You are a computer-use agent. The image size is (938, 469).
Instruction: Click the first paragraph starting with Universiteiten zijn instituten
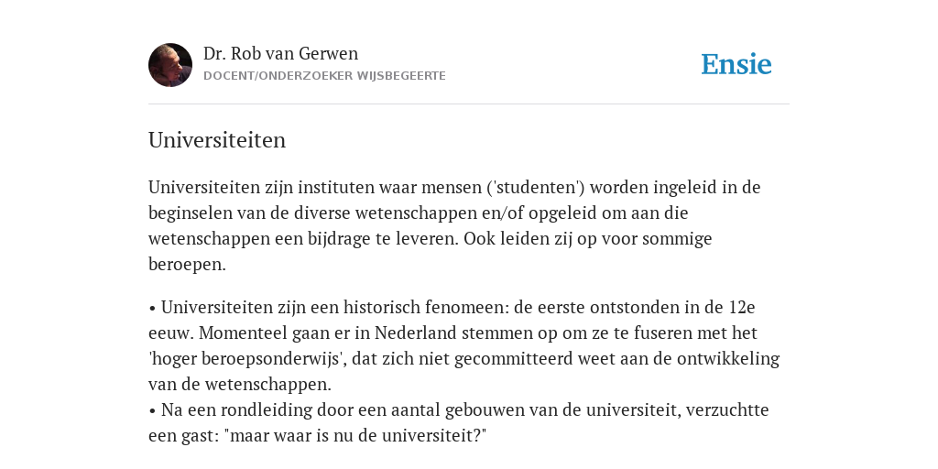coord(454,225)
